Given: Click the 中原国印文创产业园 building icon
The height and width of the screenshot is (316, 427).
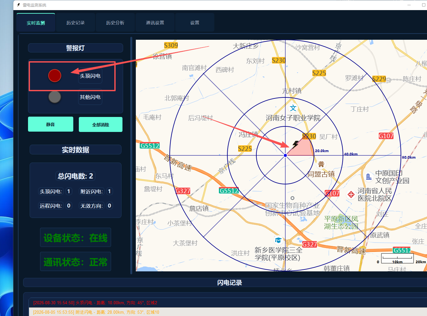Looking at the screenshot, I should [x=369, y=177].
